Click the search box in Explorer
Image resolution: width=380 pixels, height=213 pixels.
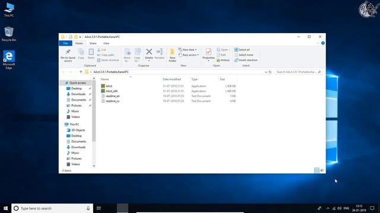[299, 72]
